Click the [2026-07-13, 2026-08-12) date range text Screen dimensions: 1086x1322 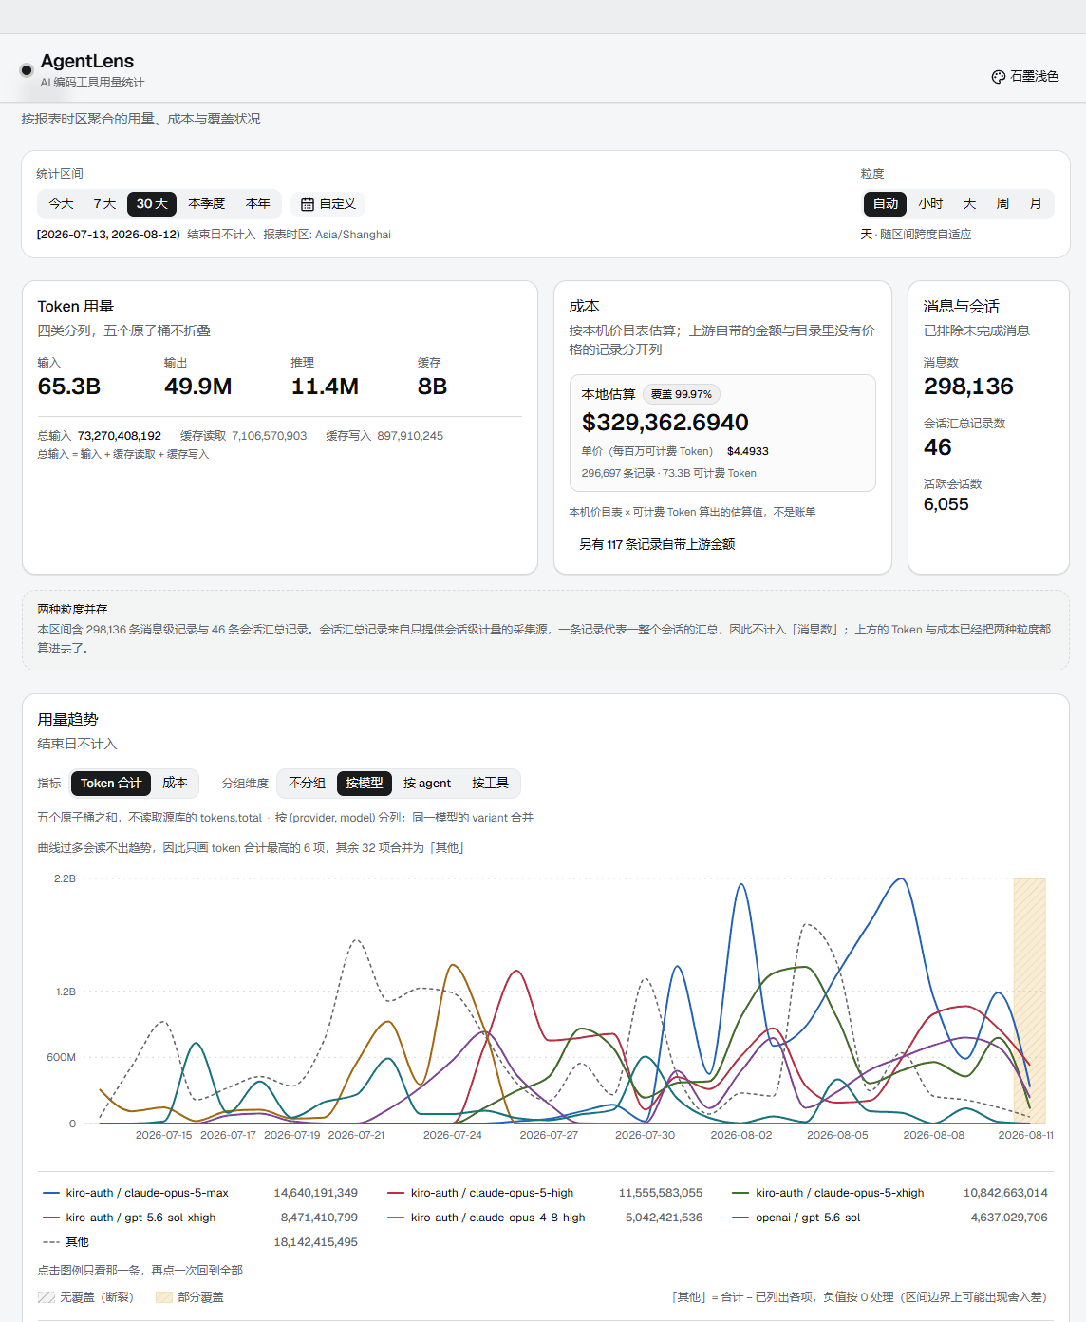108,235
